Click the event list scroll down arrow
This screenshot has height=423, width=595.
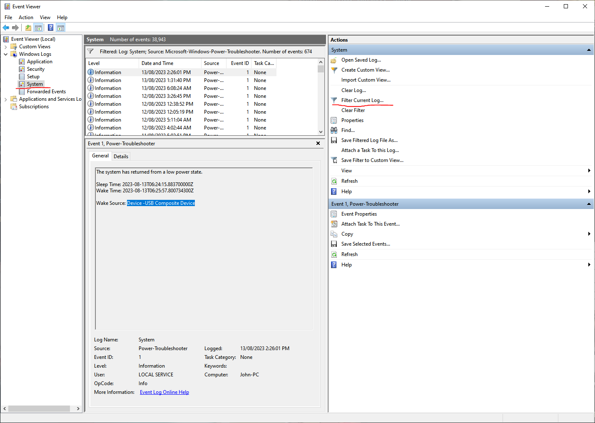coord(321,132)
